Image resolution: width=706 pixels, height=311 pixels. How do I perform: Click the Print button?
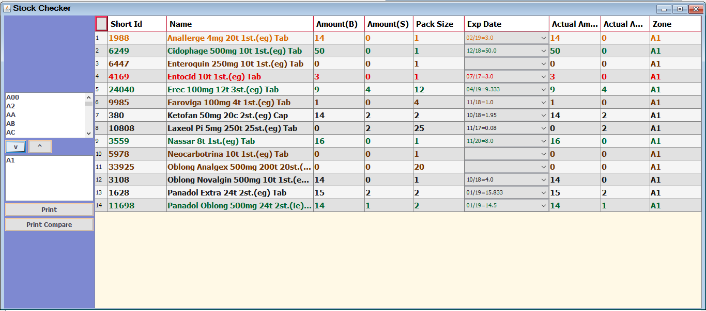coord(49,210)
